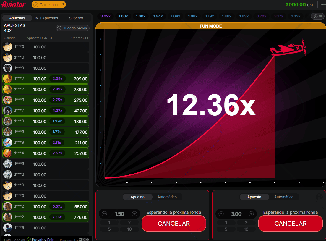326x241 pixels.
Task: Decrease right bet amount with minus icon
Action: (221, 214)
